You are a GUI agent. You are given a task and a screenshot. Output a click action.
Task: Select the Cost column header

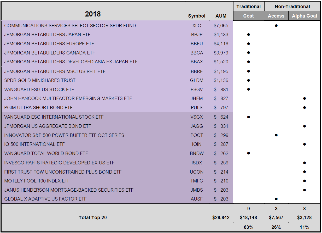click(x=248, y=16)
